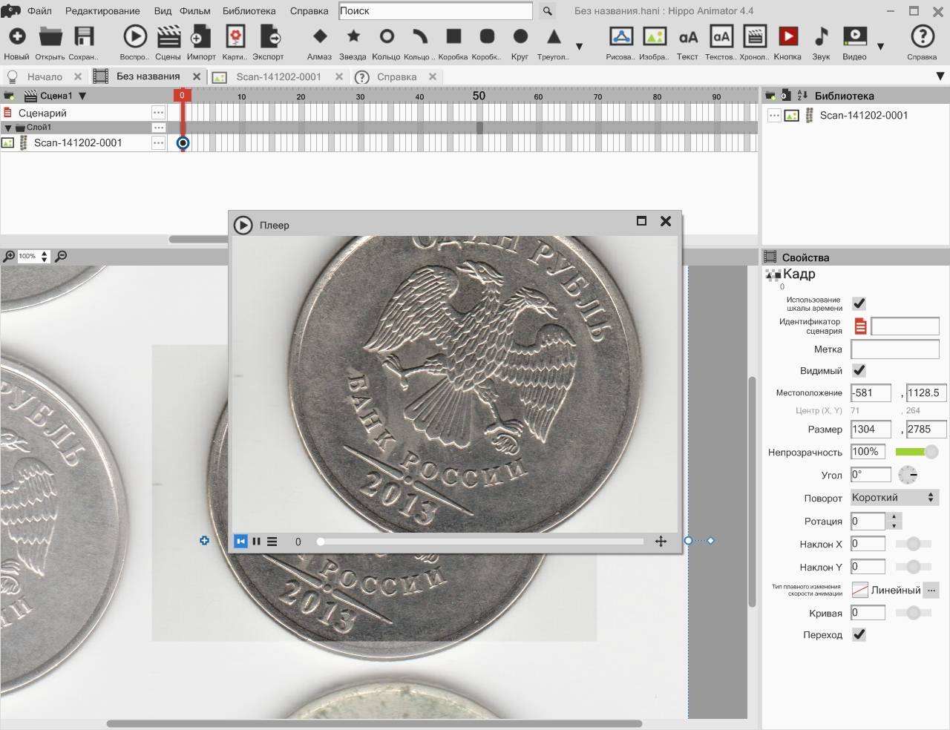Pause playback in the Плеер window
The image size is (950, 730).
click(x=256, y=542)
